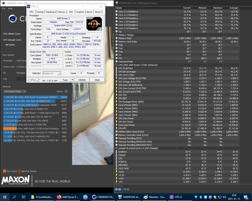Click the Your Score orange swatch
This screenshot has width=252, height=201.
5,171
